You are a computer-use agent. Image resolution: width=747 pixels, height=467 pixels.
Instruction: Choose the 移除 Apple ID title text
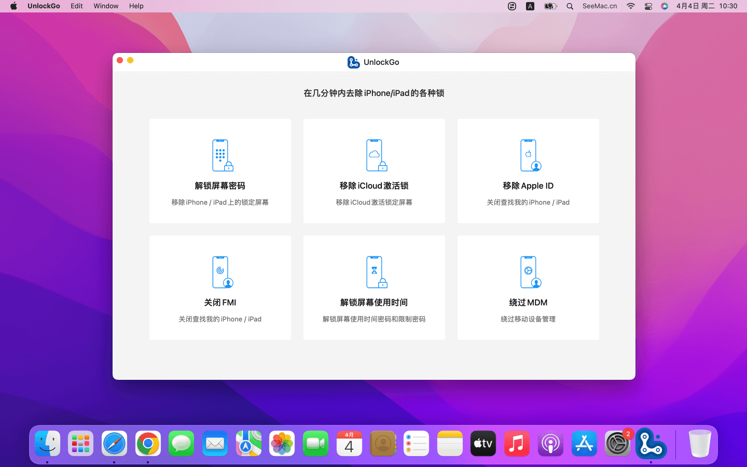pyautogui.click(x=528, y=186)
